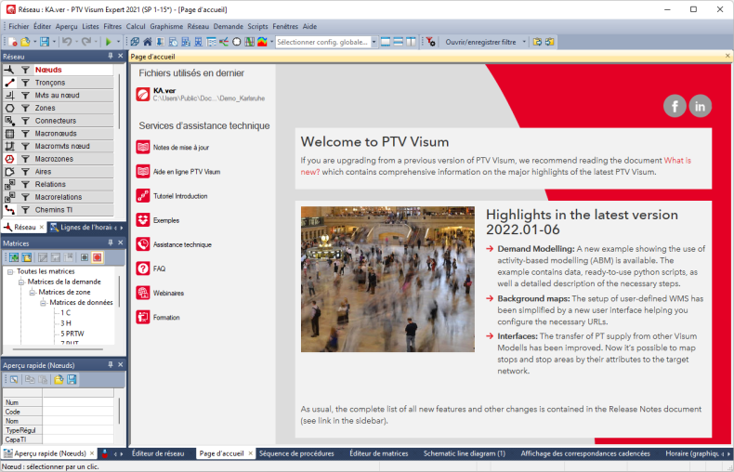Open the recent file KA.ver
The width and height of the screenshot is (734, 472).
click(164, 91)
